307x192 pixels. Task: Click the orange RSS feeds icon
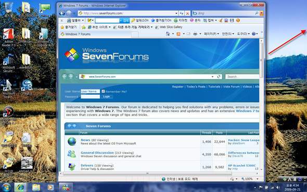pyautogui.click(x=178, y=34)
